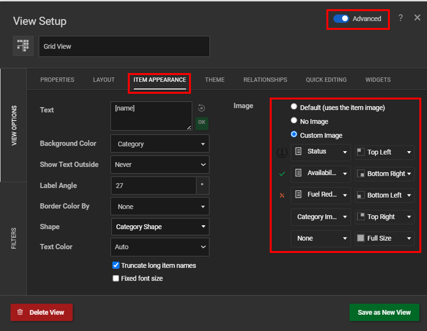Open the Bottom Right position dropdown
Image resolution: width=427 pixels, height=331 pixels.
[x=385, y=174]
